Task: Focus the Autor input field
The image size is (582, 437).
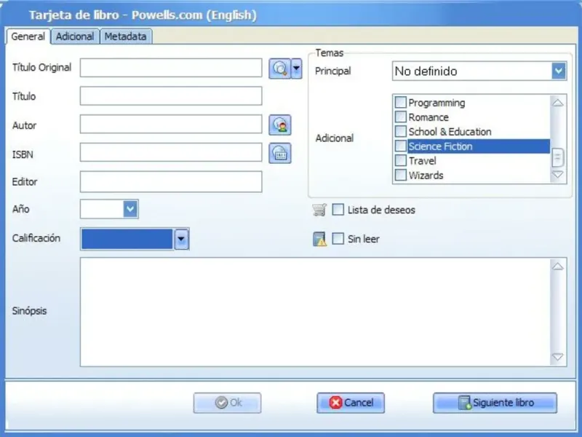Action: click(171, 125)
